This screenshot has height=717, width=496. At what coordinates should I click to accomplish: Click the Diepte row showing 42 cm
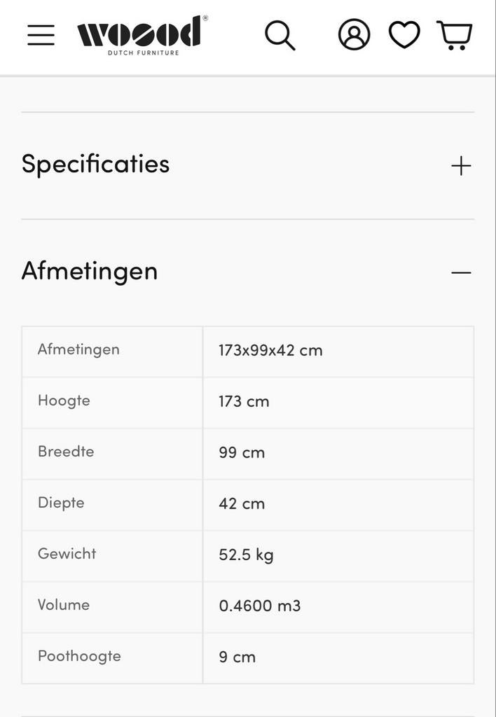tap(248, 503)
